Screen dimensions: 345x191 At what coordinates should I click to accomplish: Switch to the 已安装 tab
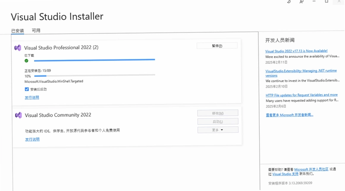tap(18, 31)
